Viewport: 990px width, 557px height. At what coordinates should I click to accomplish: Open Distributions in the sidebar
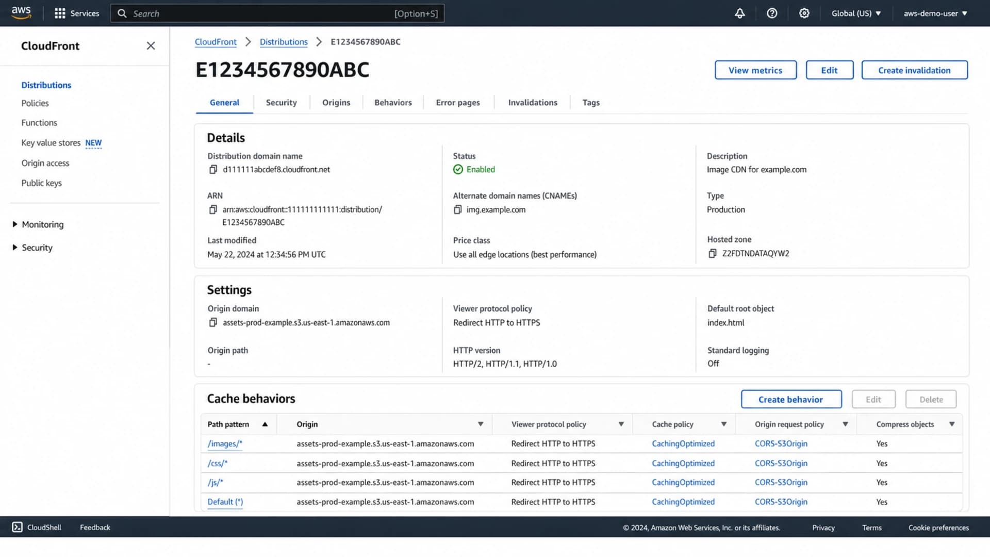click(46, 85)
